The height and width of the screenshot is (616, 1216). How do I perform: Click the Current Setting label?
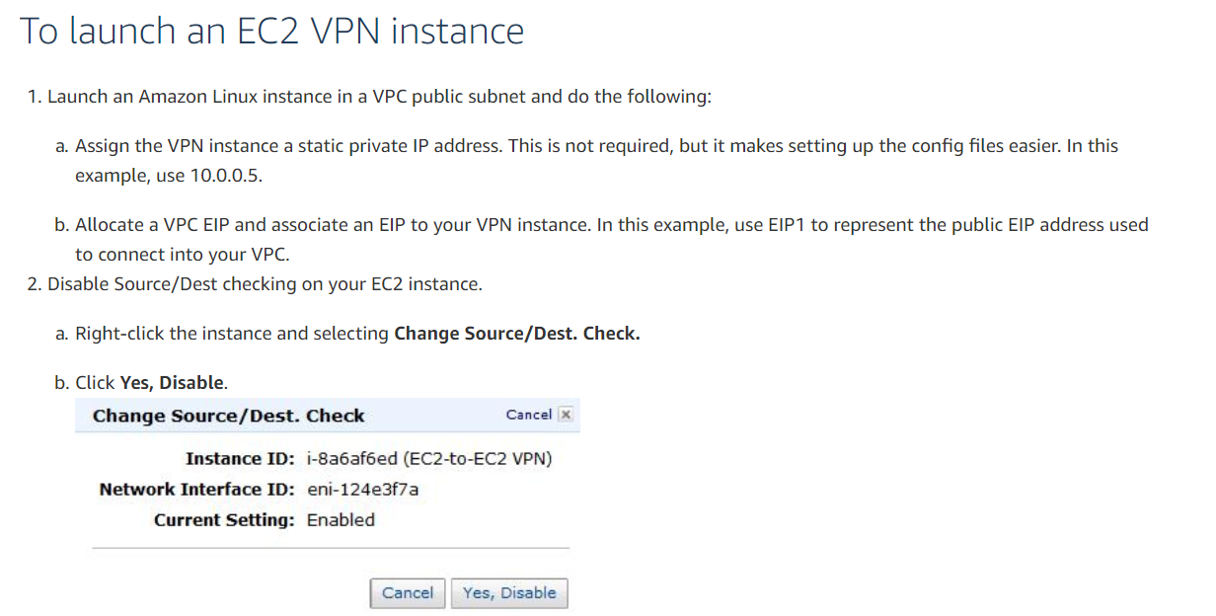coord(224,520)
